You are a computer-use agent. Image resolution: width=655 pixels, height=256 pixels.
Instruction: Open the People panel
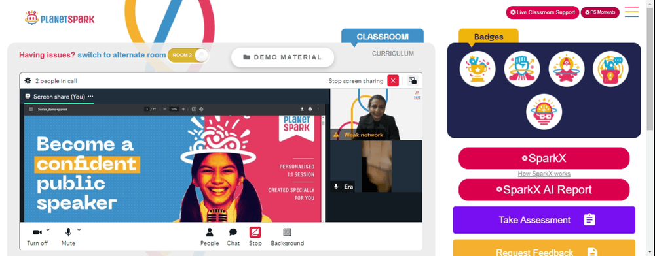tap(210, 237)
